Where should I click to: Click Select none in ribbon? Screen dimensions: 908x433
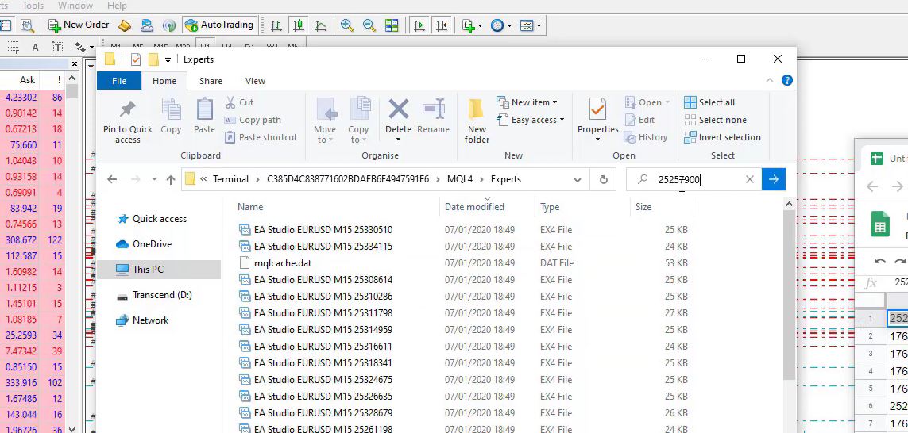pyautogui.click(x=715, y=120)
